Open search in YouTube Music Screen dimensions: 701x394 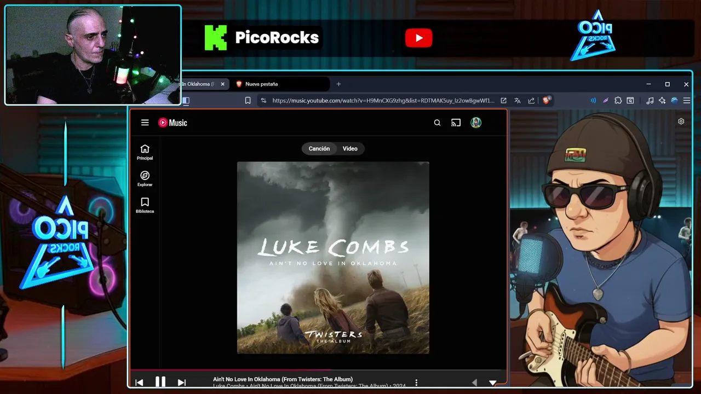coord(437,123)
